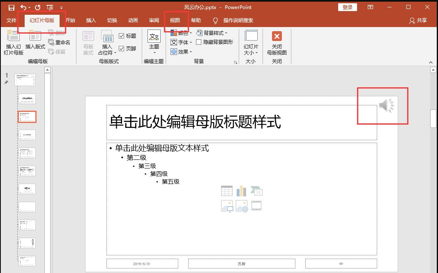Viewport: 438px width, 273px height.
Task: Undo the last action
Action: pyautogui.click(x=23, y=7)
